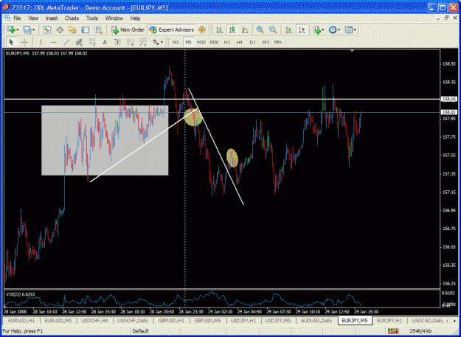Expand the Profiles dropdown arrow
The image size is (461, 337).
[x=33, y=30]
